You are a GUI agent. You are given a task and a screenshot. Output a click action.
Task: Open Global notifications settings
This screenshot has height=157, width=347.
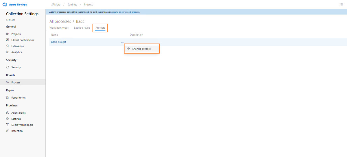(x=23, y=40)
